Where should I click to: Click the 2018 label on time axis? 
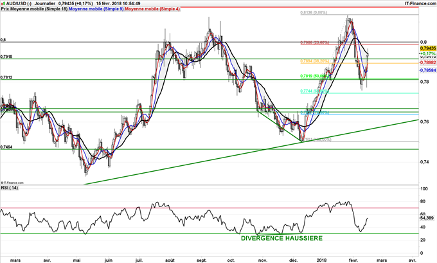coord(322,260)
